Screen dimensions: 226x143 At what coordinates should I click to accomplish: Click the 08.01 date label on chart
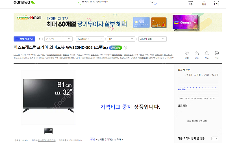(181, 99)
